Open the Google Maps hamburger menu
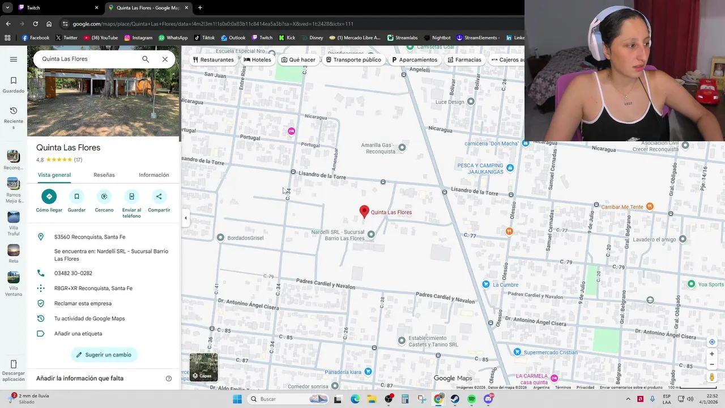The image size is (725, 408). pos(14,59)
